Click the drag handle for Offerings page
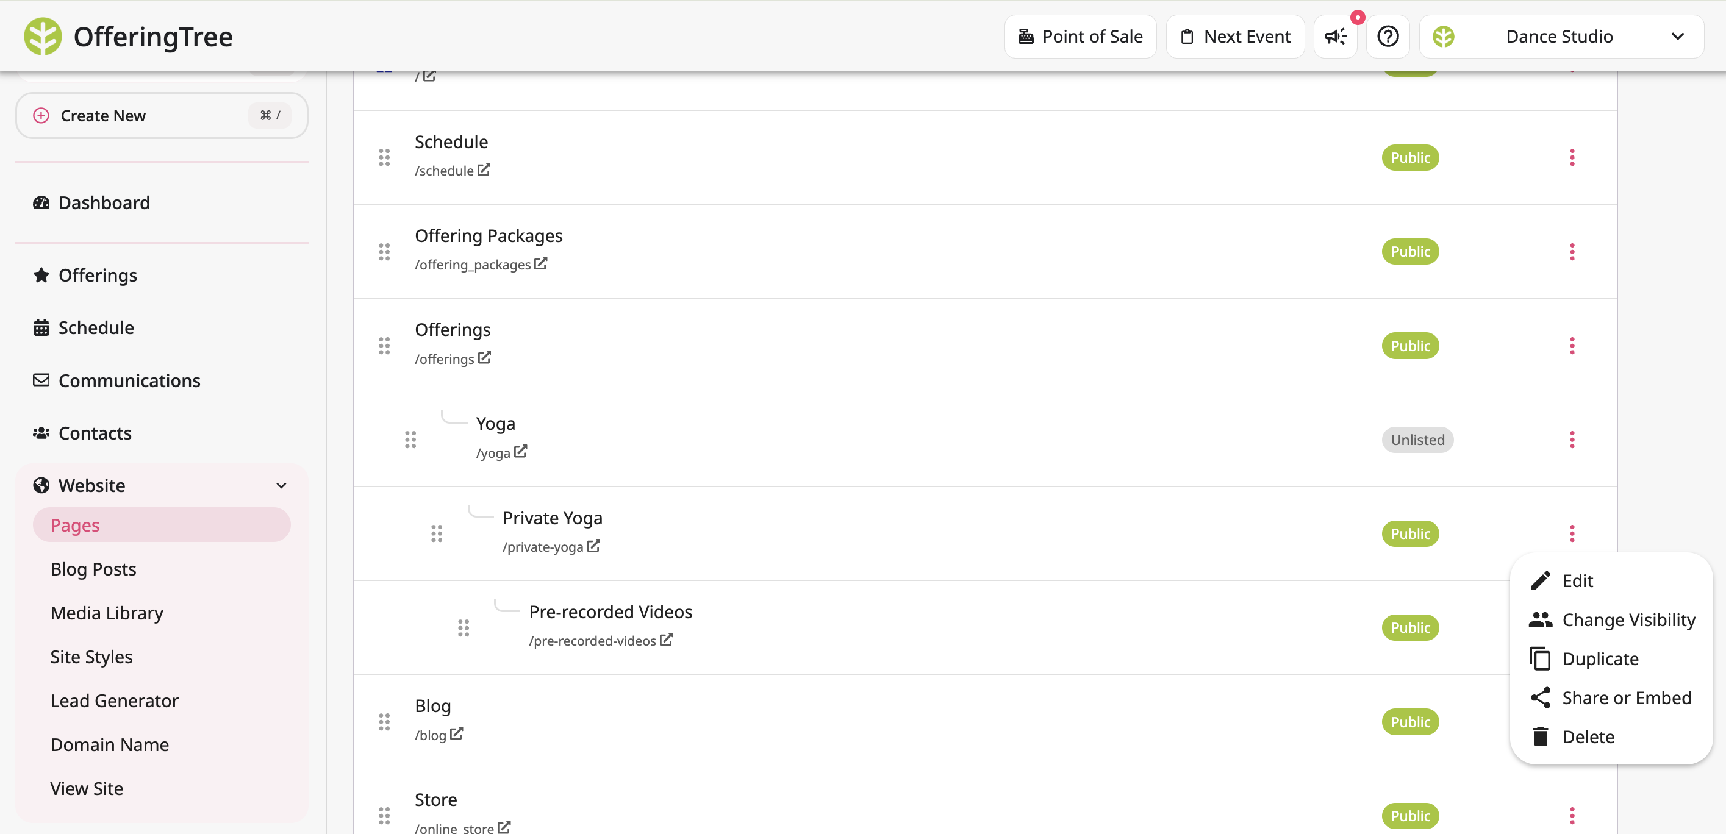1726x834 pixels. click(384, 346)
